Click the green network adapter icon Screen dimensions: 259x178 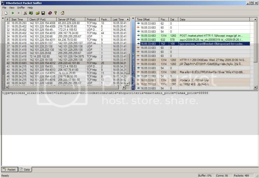pyautogui.click(x=31, y=13)
